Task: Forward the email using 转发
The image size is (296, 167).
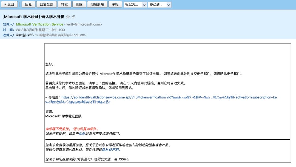Action: tap(64, 4)
